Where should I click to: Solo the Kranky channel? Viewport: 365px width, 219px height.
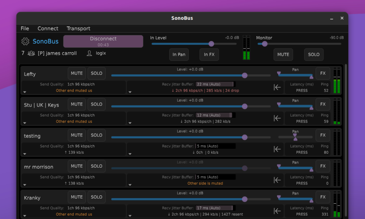97,197
